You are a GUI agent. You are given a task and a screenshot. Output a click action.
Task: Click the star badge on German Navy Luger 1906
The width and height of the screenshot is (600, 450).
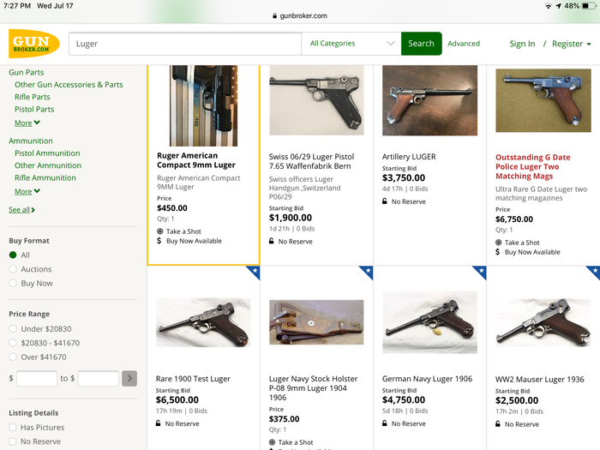click(x=479, y=272)
